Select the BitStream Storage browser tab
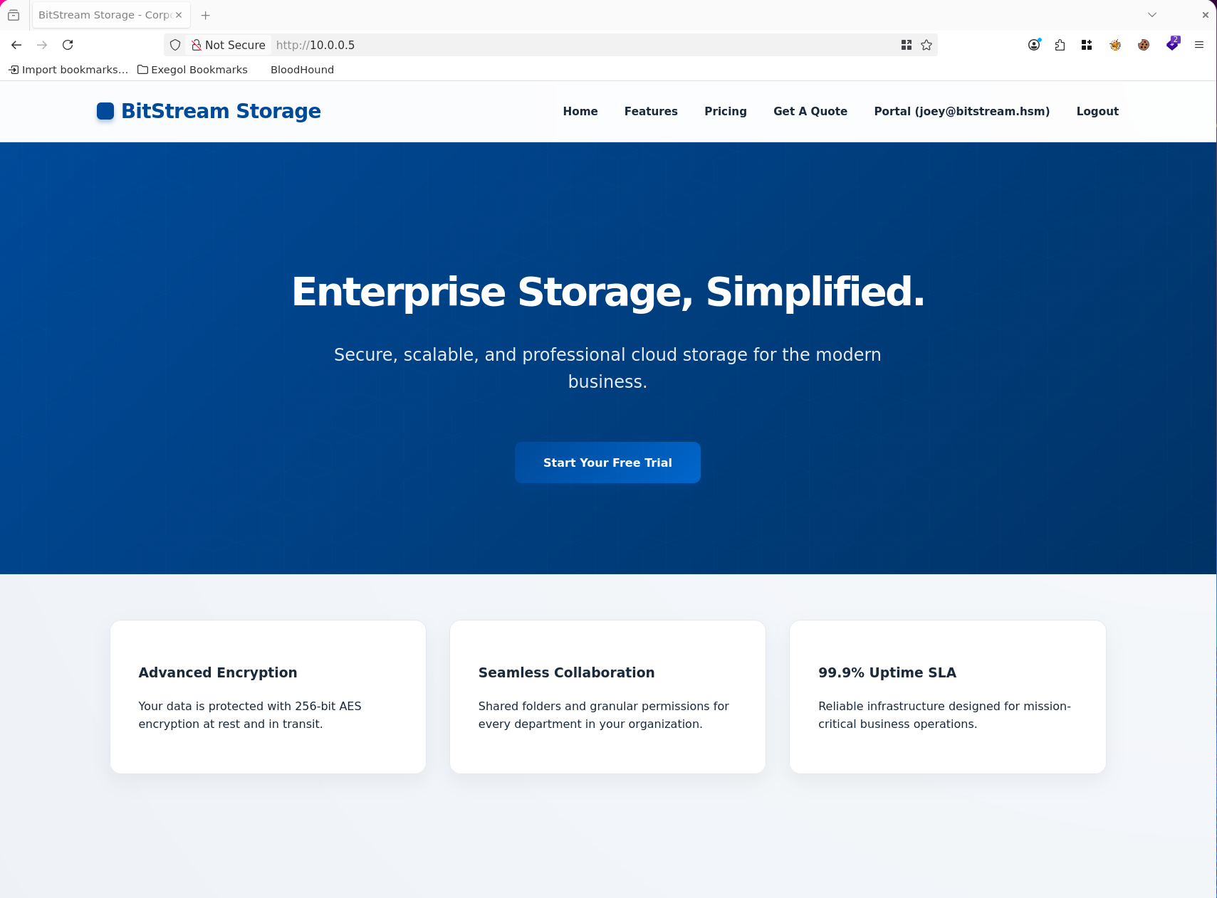Image resolution: width=1217 pixels, height=898 pixels. (111, 15)
